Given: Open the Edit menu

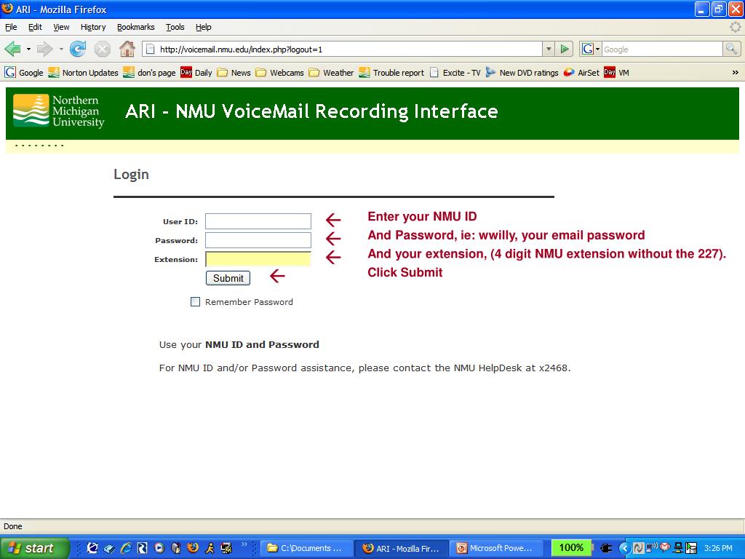Looking at the screenshot, I should [35, 27].
